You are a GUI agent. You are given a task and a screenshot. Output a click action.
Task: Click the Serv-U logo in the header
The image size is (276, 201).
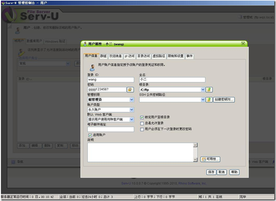pyautogui.click(x=32, y=17)
